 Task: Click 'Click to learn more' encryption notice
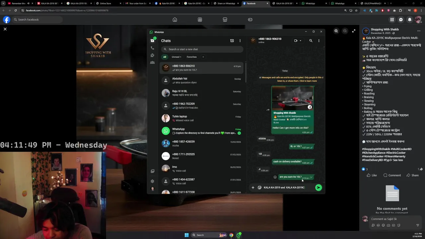pyautogui.click(x=308, y=81)
